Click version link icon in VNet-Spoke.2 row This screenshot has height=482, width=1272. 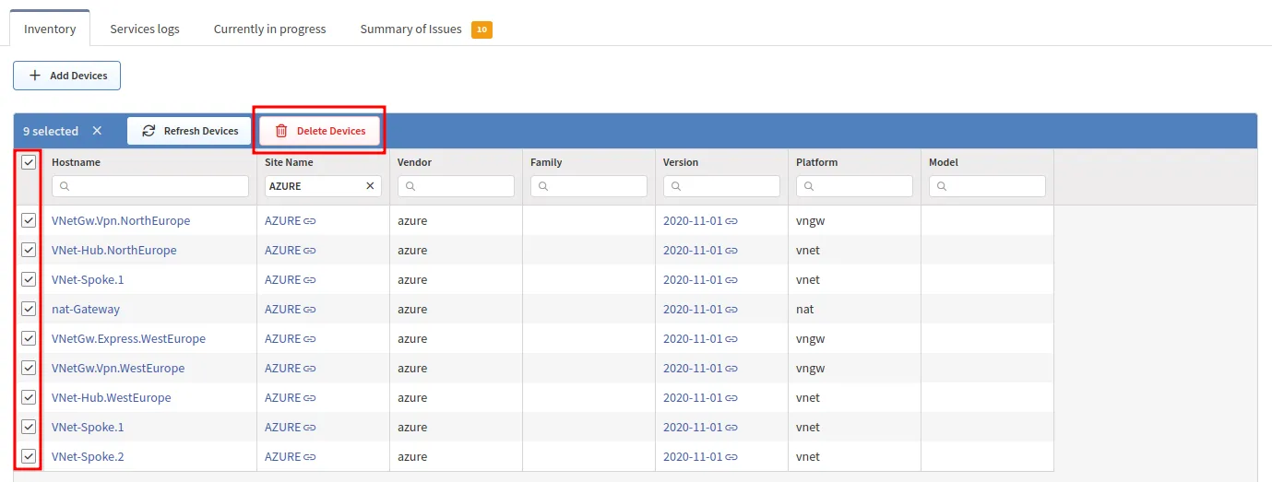coord(731,457)
